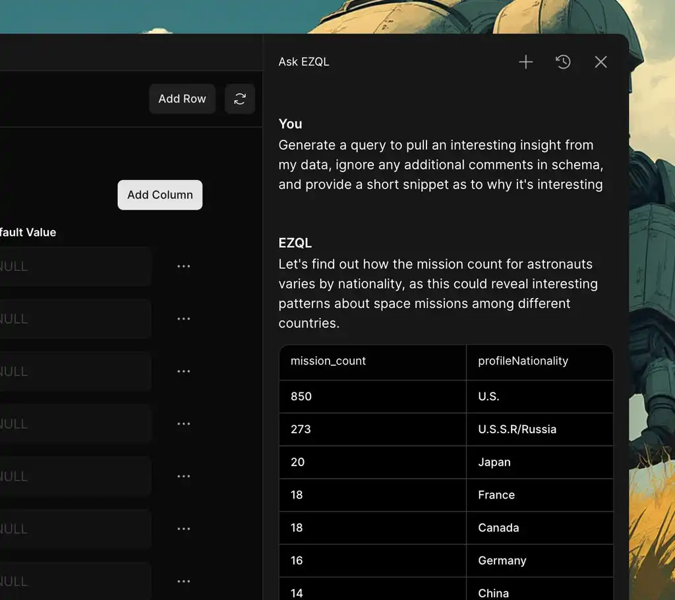The image size is (675, 600).
Task: Click the refresh icon beside Add Row
Action: (240, 99)
